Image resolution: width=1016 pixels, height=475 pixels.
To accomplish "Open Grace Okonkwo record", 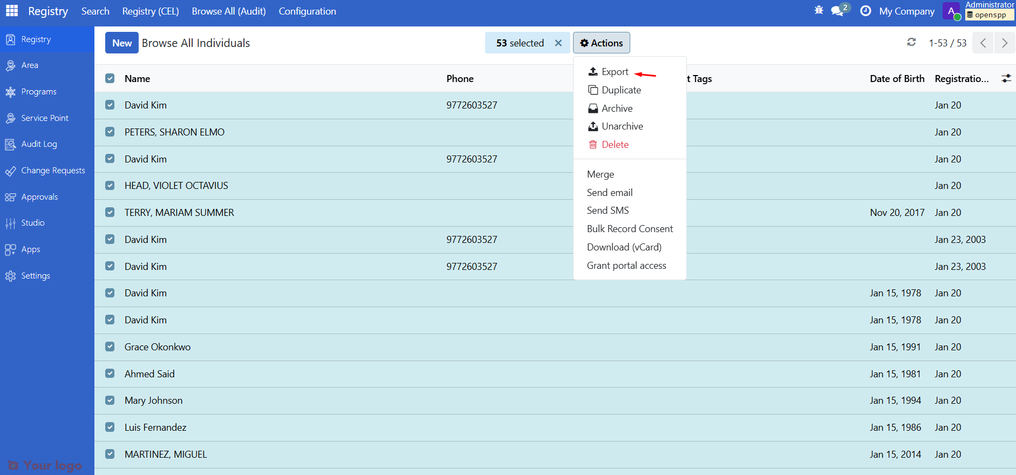I will click(158, 347).
